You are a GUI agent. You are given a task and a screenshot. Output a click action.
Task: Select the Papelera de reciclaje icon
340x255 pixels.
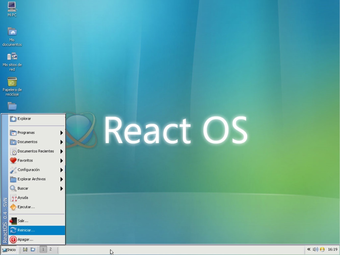click(x=12, y=87)
